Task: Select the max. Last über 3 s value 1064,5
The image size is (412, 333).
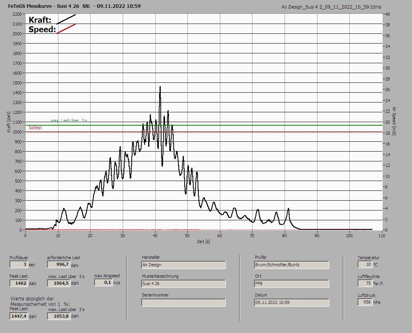Action: point(58,283)
